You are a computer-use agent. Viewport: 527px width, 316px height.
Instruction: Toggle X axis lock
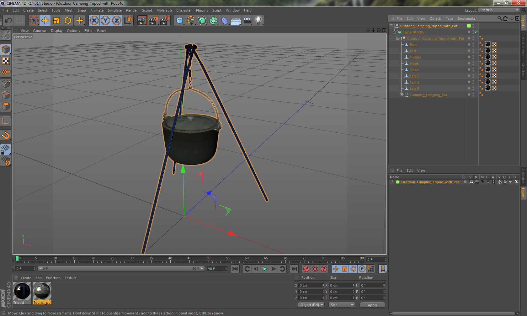(94, 21)
